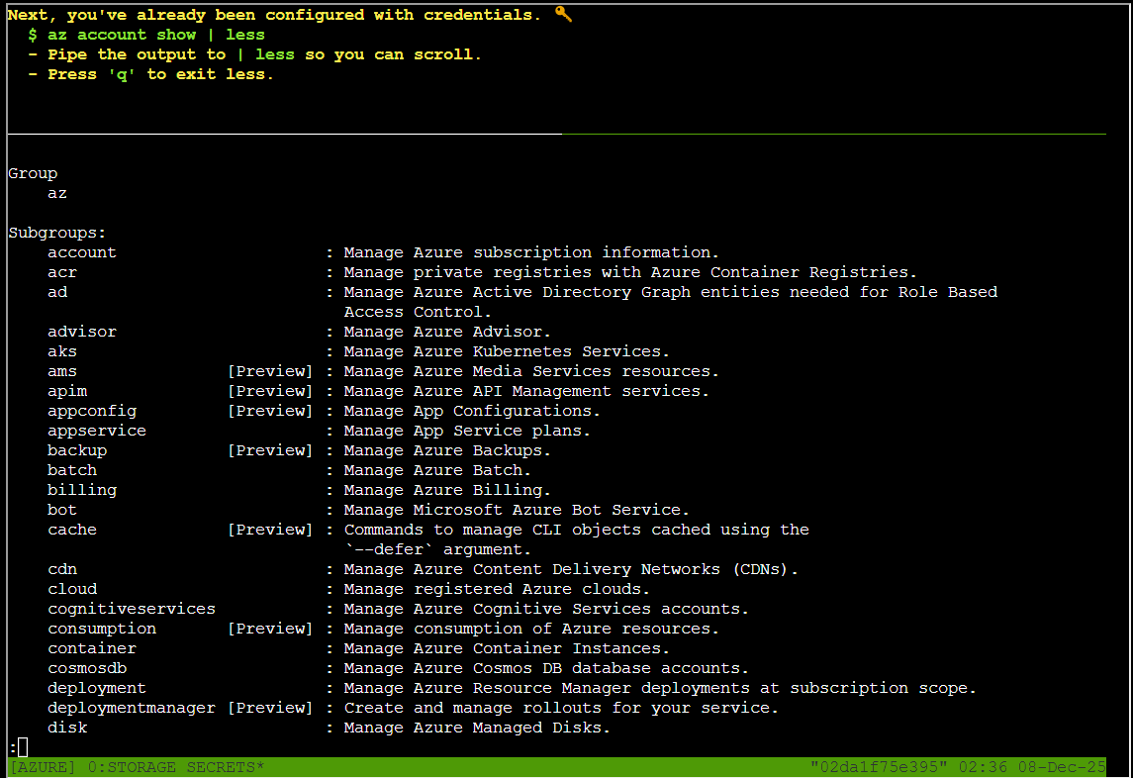
Task: Click the key emoji after credentials
Action: (x=563, y=14)
